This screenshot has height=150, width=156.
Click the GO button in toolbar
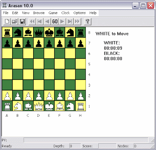(x=55, y=22)
